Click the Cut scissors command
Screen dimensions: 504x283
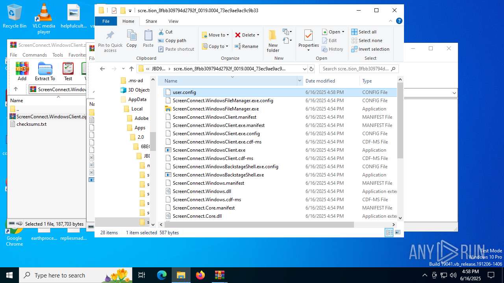pos(165,32)
